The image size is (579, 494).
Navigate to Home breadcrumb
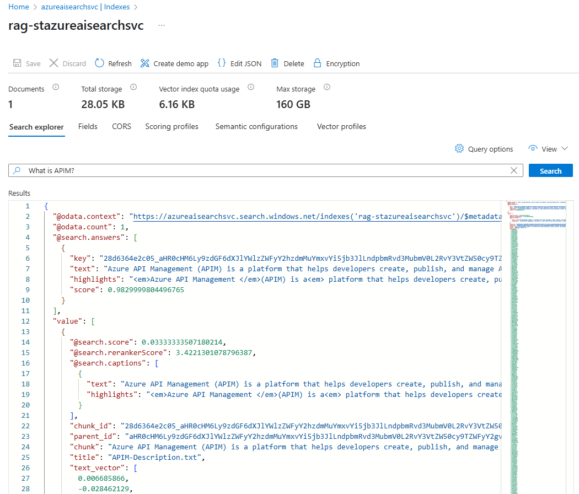(19, 7)
